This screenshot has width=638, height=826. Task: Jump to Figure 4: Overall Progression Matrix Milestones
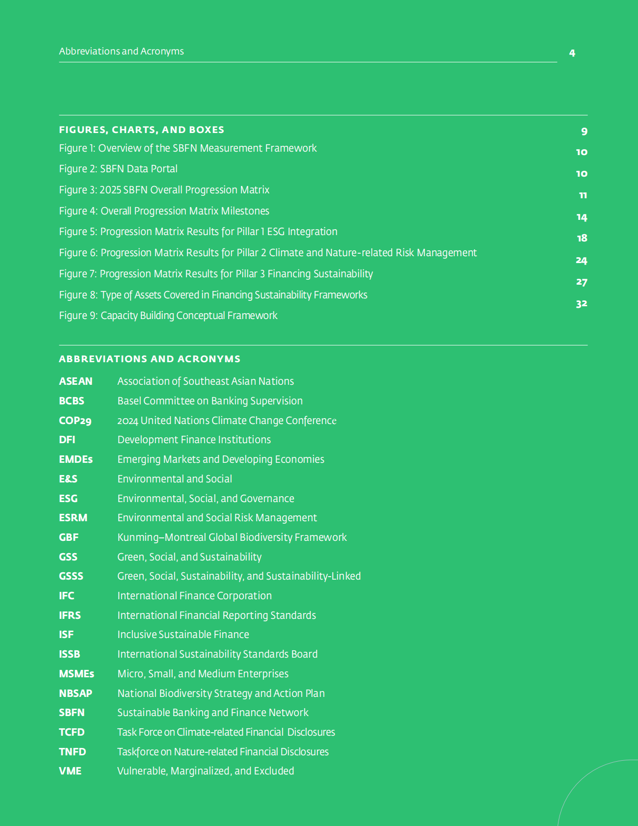tap(164, 211)
